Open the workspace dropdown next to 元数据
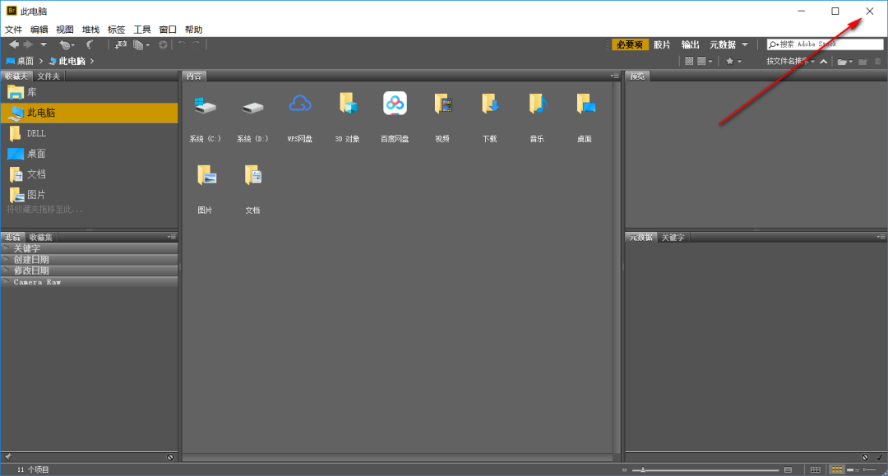The image size is (888, 476). click(x=744, y=45)
